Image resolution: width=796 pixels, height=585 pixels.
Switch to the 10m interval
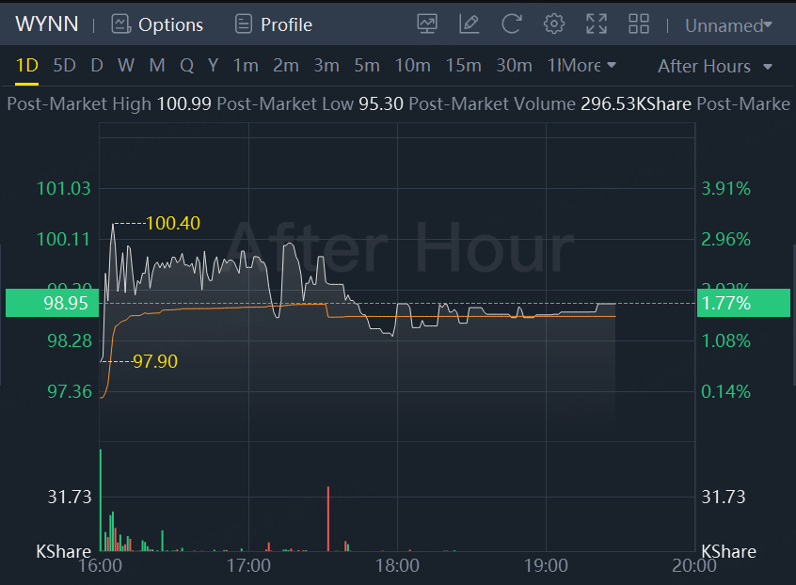click(413, 66)
